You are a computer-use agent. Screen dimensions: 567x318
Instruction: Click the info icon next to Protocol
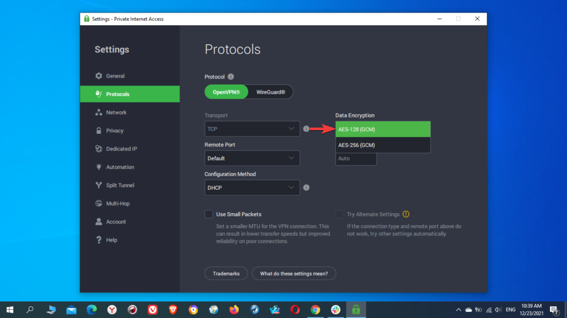point(231,77)
